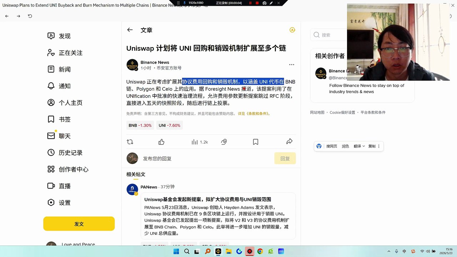The width and height of the screenshot is (457, 257).
Task: Open the taskbar search magnifier
Action: click(x=186, y=252)
